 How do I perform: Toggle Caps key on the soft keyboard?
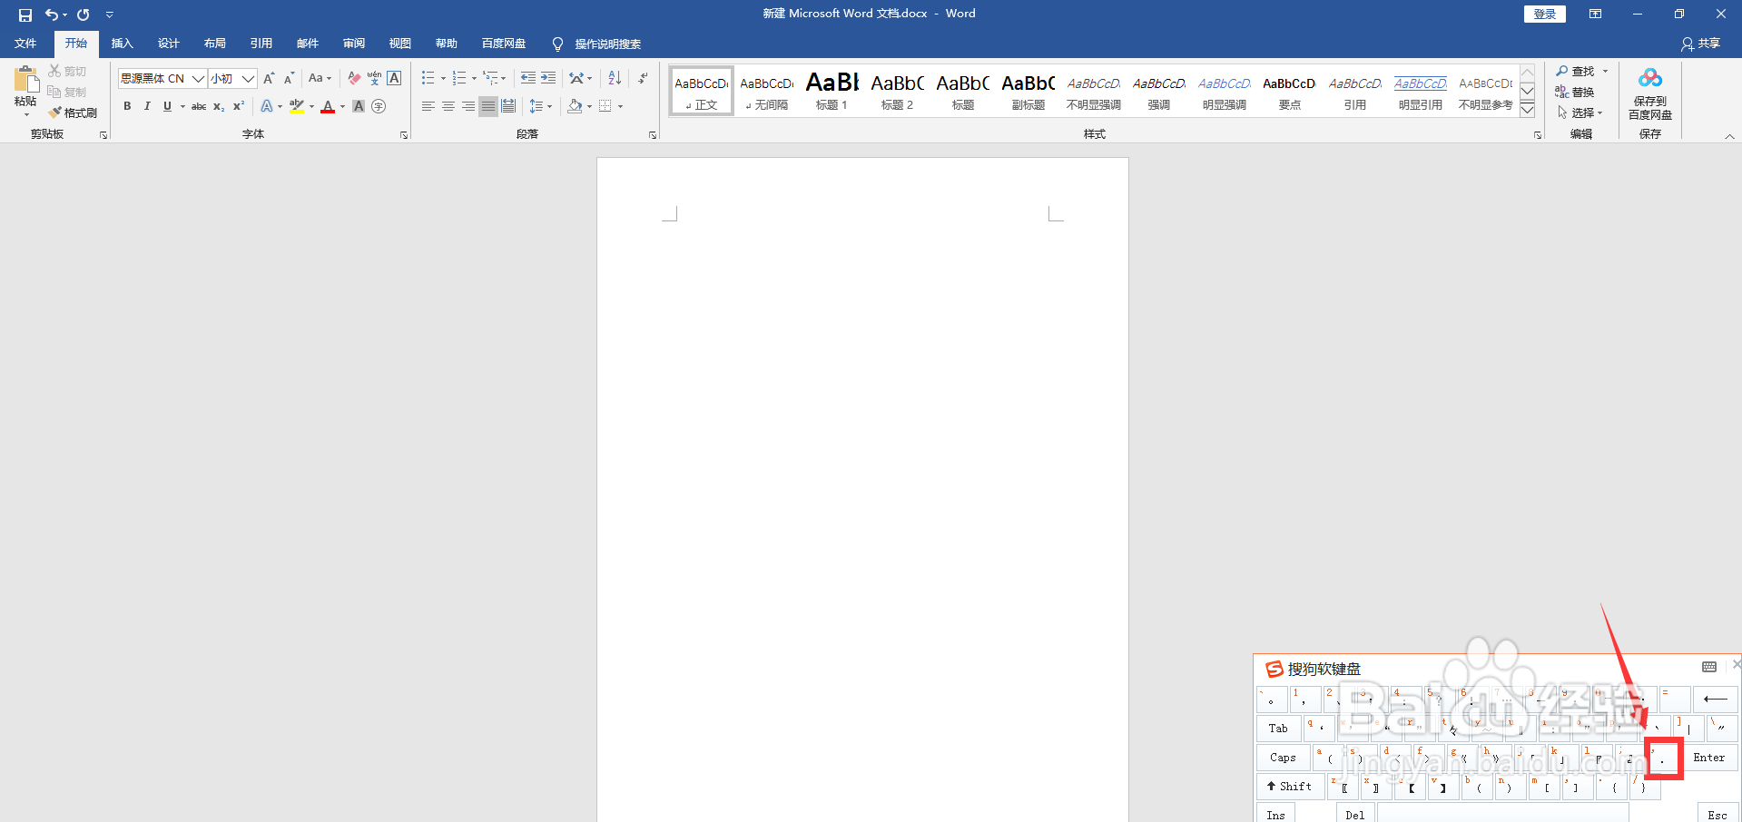1283,758
